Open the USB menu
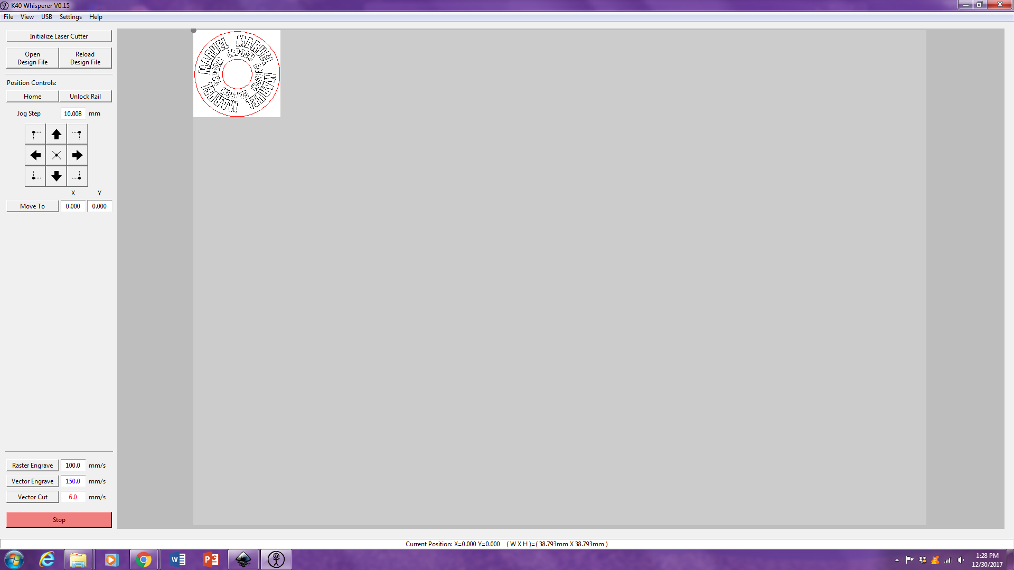The image size is (1014, 570). tap(46, 17)
